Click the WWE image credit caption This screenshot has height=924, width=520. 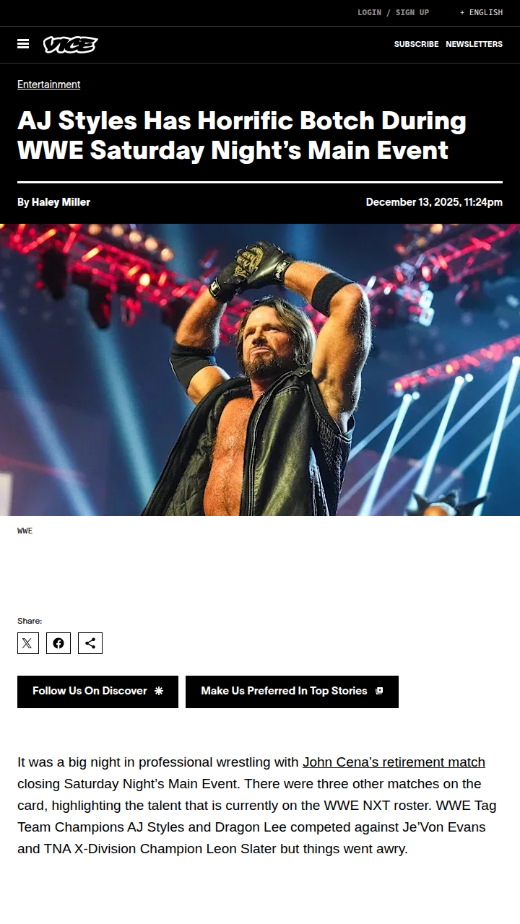coord(25,531)
